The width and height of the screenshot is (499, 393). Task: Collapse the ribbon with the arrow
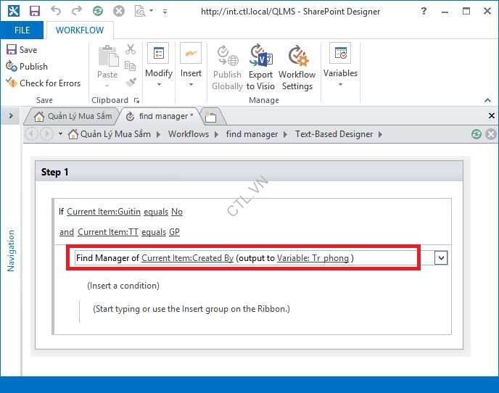click(x=487, y=100)
